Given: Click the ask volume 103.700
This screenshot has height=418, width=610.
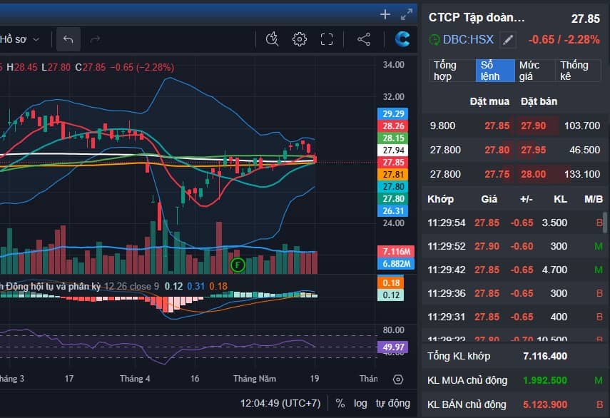Looking at the screenshot, I should pos(582,126).
